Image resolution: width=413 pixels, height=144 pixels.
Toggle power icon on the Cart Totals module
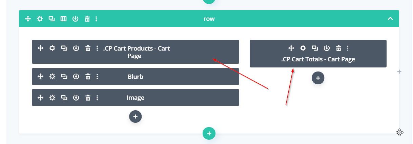(x=327, y=48)
